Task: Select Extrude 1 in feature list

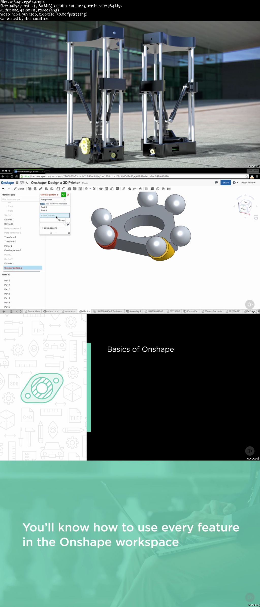Action: pyautogui.click(x=9, y=219)
